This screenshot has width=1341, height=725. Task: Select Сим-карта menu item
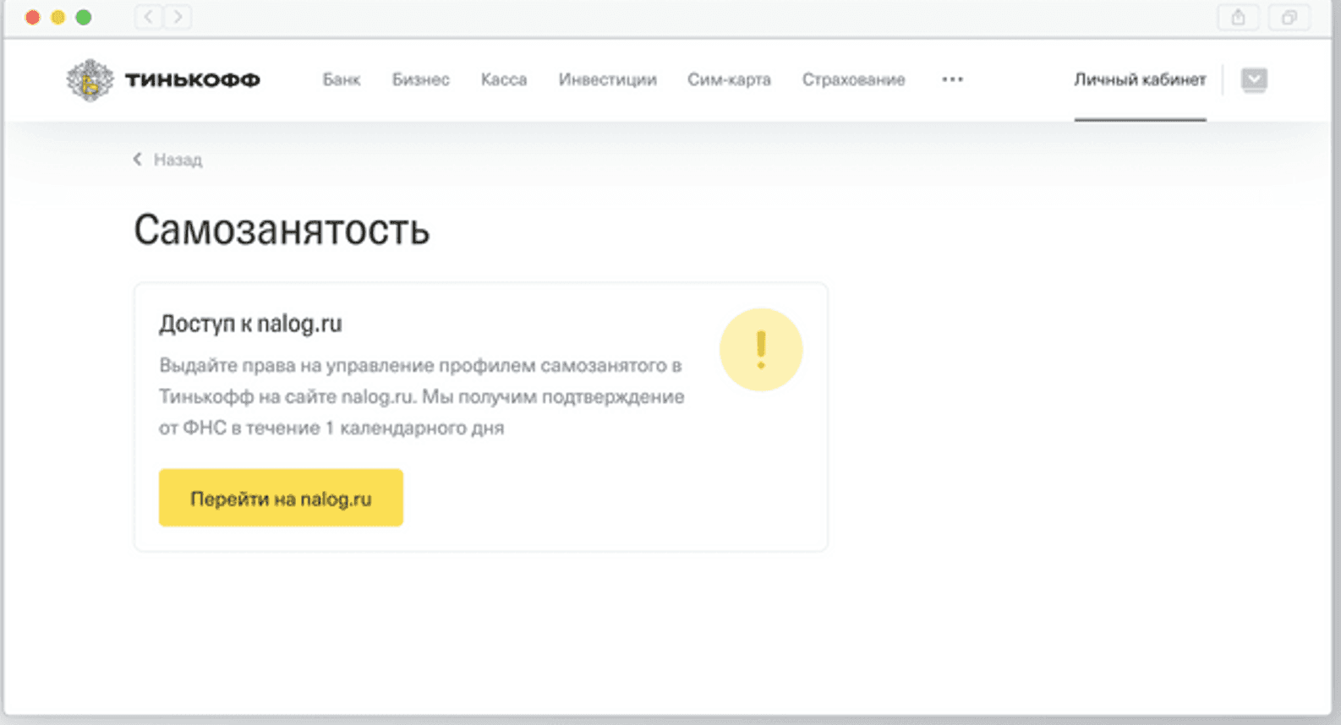729,79
